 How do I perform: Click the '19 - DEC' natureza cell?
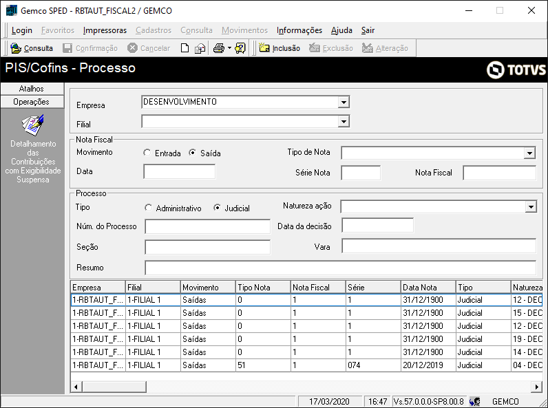pos(527,339)
